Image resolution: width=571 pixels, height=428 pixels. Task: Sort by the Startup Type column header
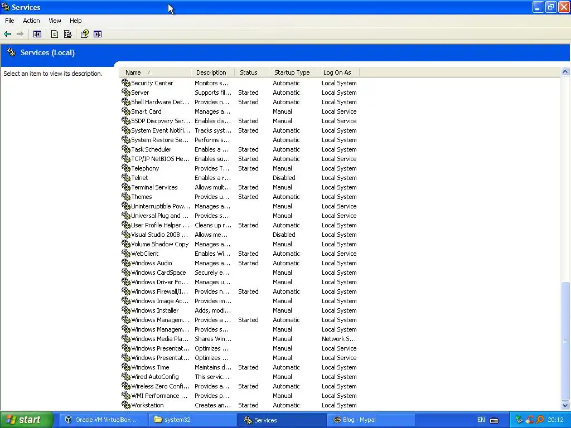(293, 72)
